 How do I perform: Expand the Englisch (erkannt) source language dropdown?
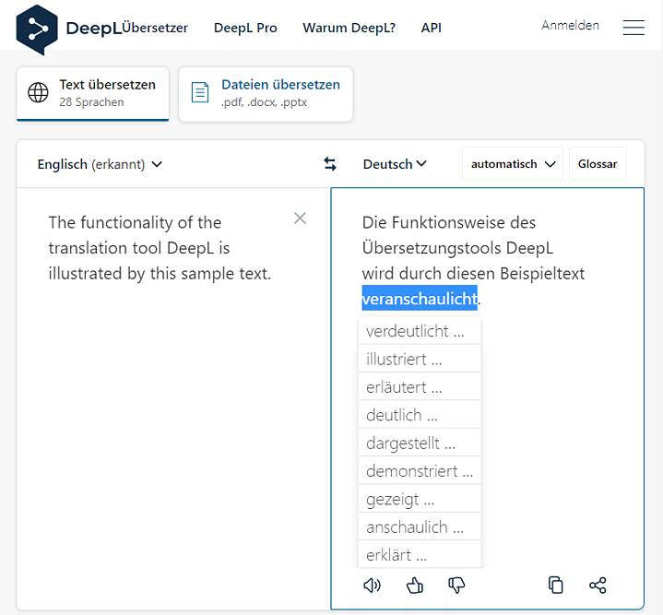point(100,164)
